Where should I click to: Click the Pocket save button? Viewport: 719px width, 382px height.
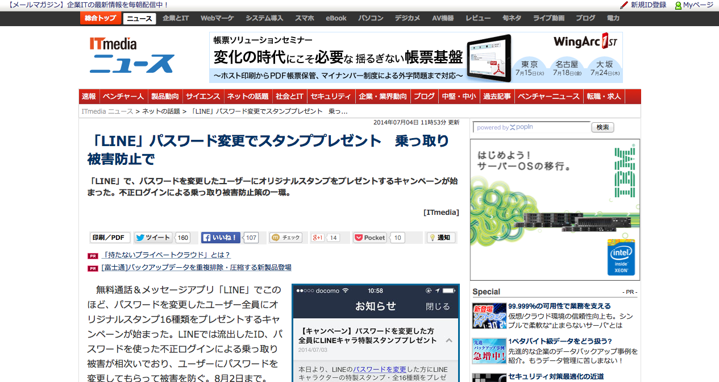click(x=370, y=238)
